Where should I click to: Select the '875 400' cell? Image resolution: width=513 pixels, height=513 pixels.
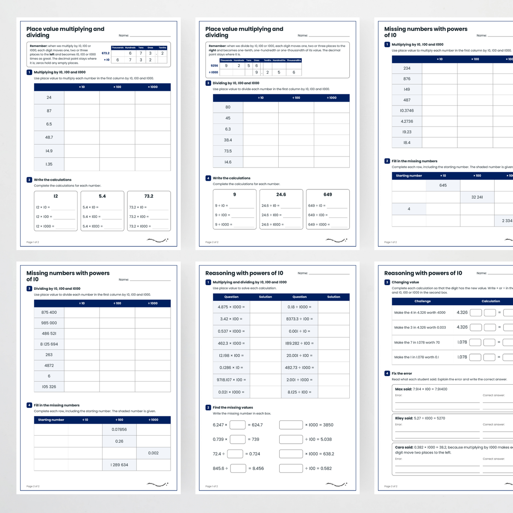pos(49,313)
